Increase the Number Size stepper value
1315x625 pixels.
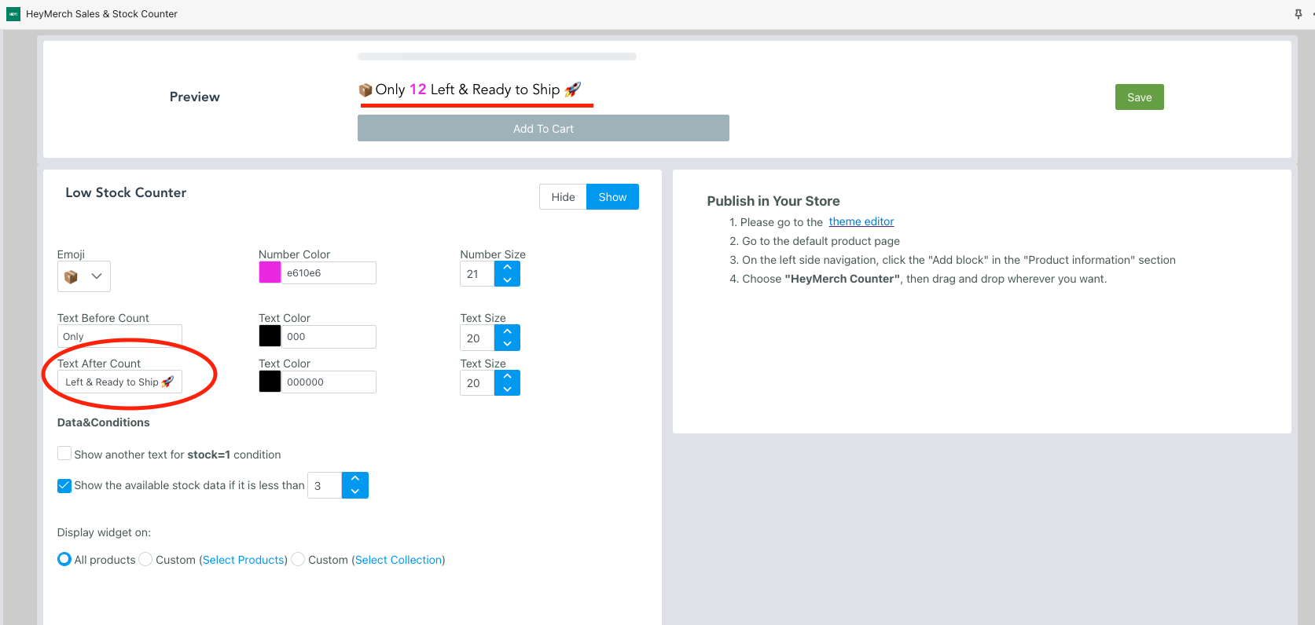click(x=507, y=267)
